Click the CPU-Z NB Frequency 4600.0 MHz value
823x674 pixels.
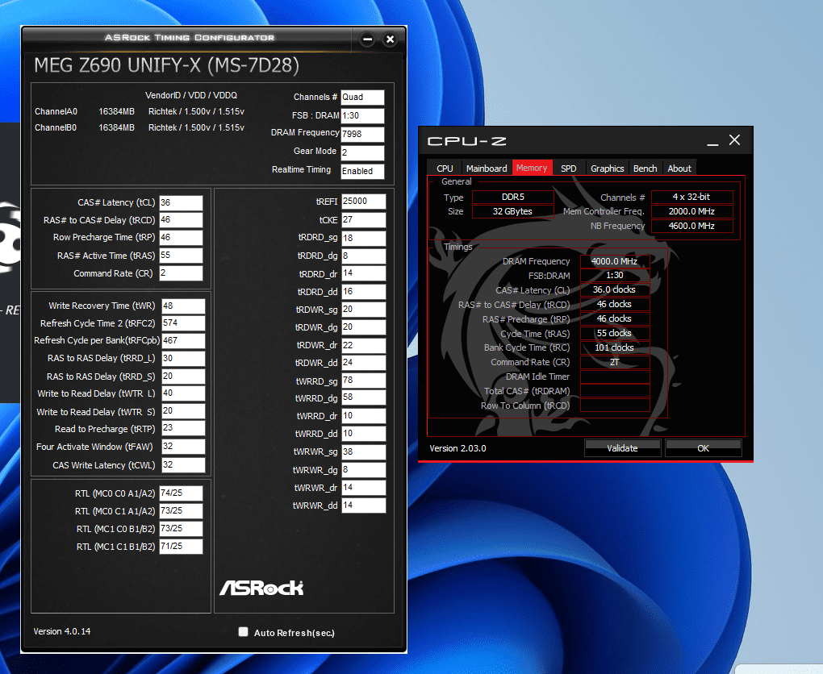[691, 226]
